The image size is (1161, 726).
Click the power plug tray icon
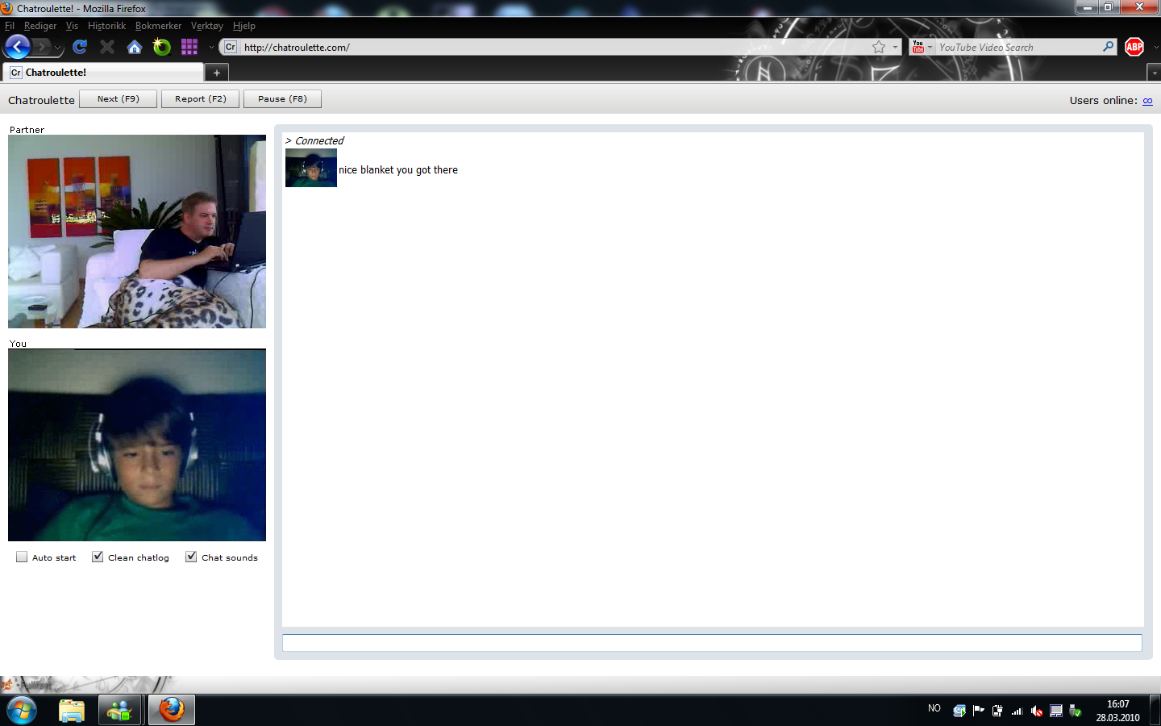pyautogui.click(x=998, y=711)
